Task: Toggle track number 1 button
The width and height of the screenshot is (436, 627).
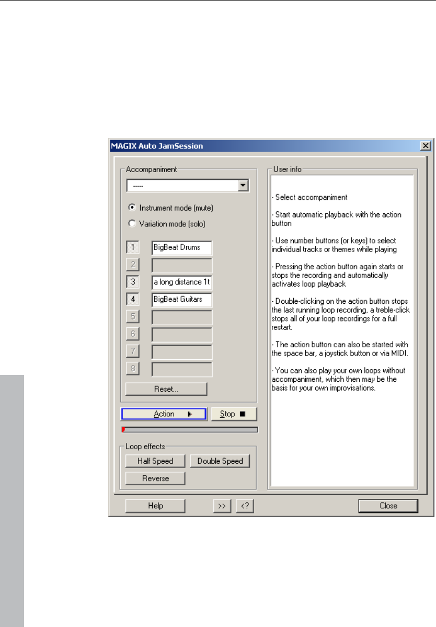Action: pyautogui.click(x=133, y=247)
